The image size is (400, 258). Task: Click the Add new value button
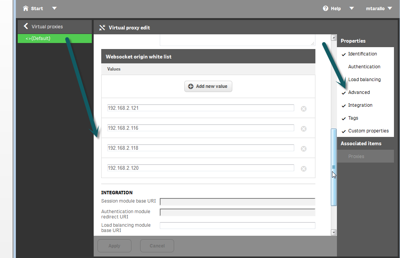pyautogui.click(x=208, y=86)
